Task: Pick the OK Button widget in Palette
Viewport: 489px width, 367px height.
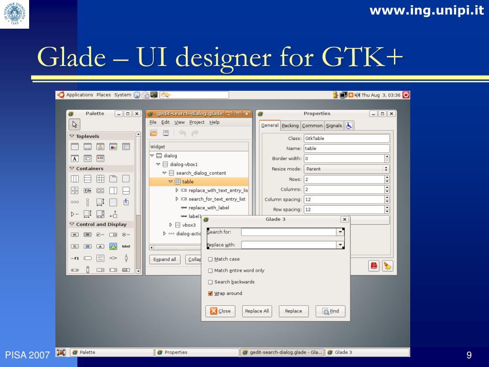Action: [75, 235]
